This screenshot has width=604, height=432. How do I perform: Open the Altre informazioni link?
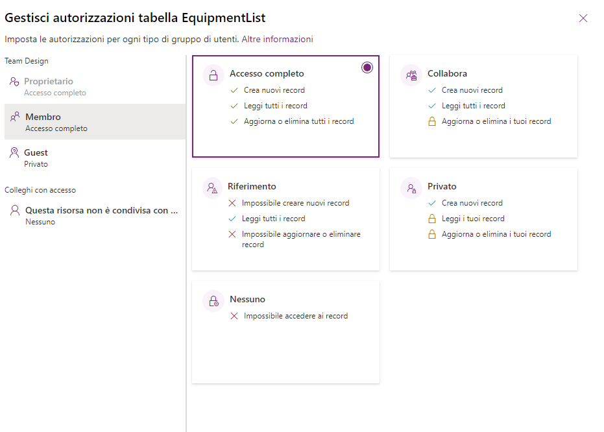278,39
